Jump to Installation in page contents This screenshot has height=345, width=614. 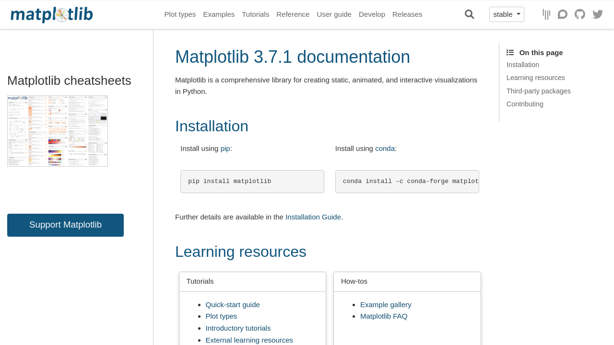pos(523,65)
